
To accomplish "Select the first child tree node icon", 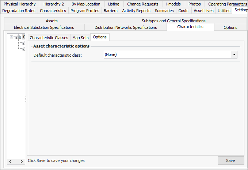I will 24,43.
